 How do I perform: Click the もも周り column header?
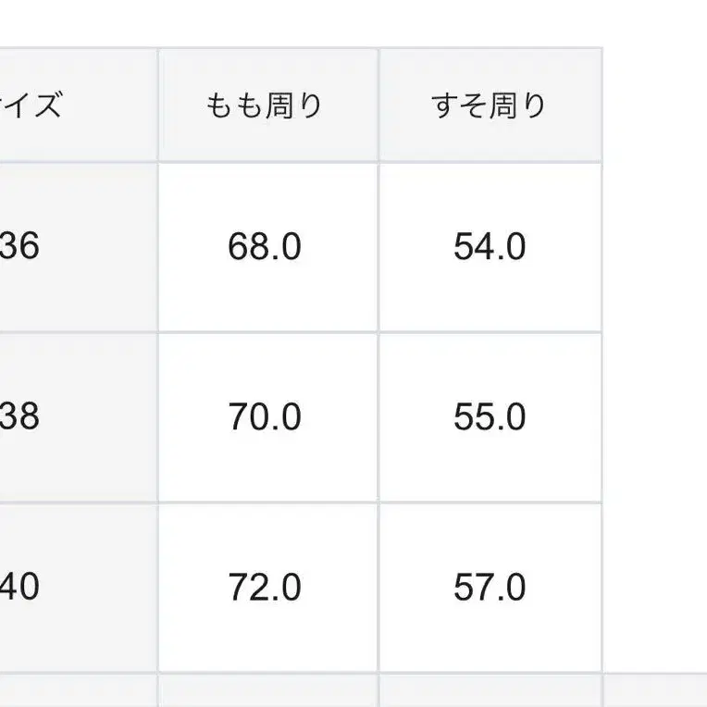coord(267,105)
